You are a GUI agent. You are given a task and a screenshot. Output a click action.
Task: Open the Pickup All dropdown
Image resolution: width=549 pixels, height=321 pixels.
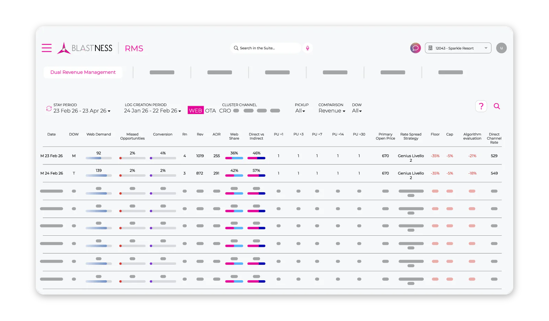click(300, 111)
